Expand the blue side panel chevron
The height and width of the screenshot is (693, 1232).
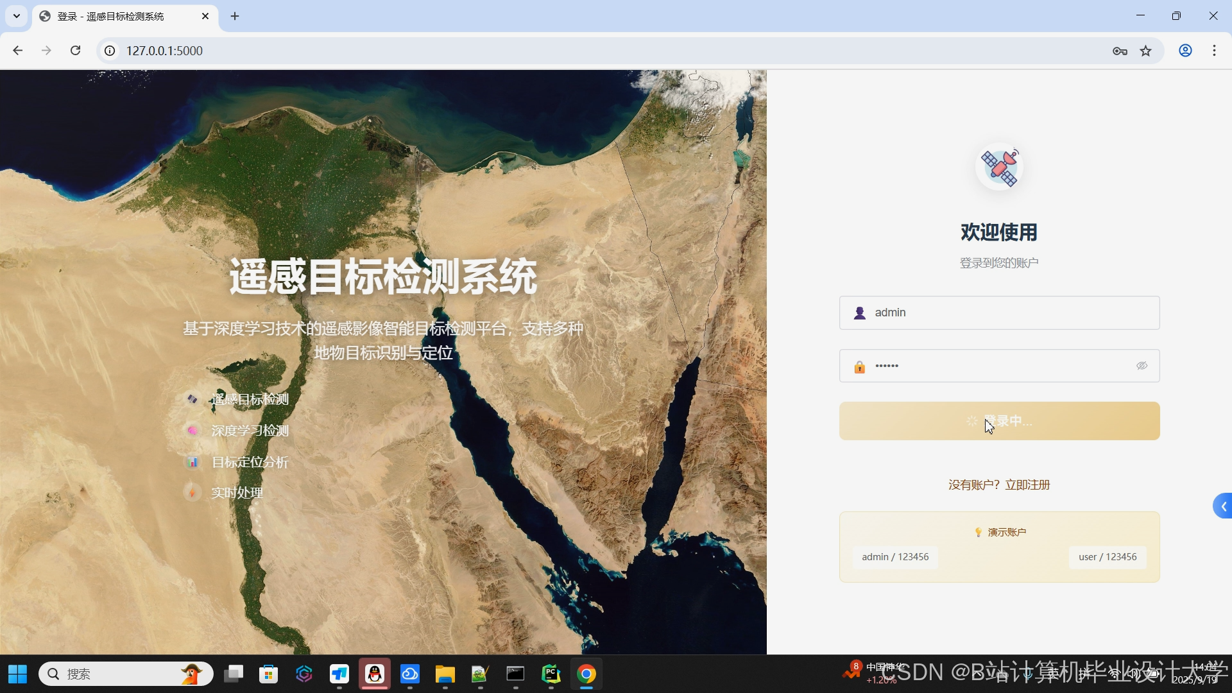coord(1223,506)
